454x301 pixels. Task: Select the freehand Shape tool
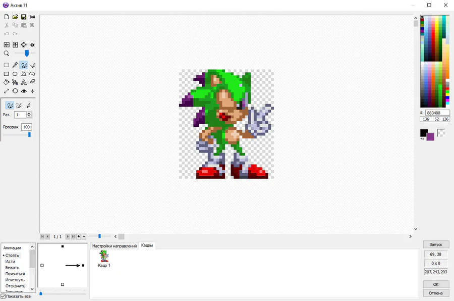click(32, 74)
